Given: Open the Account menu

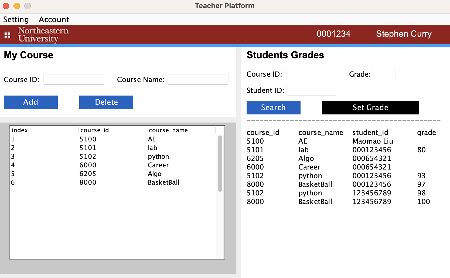Looking at the screenshot, I should pos(54,19).
